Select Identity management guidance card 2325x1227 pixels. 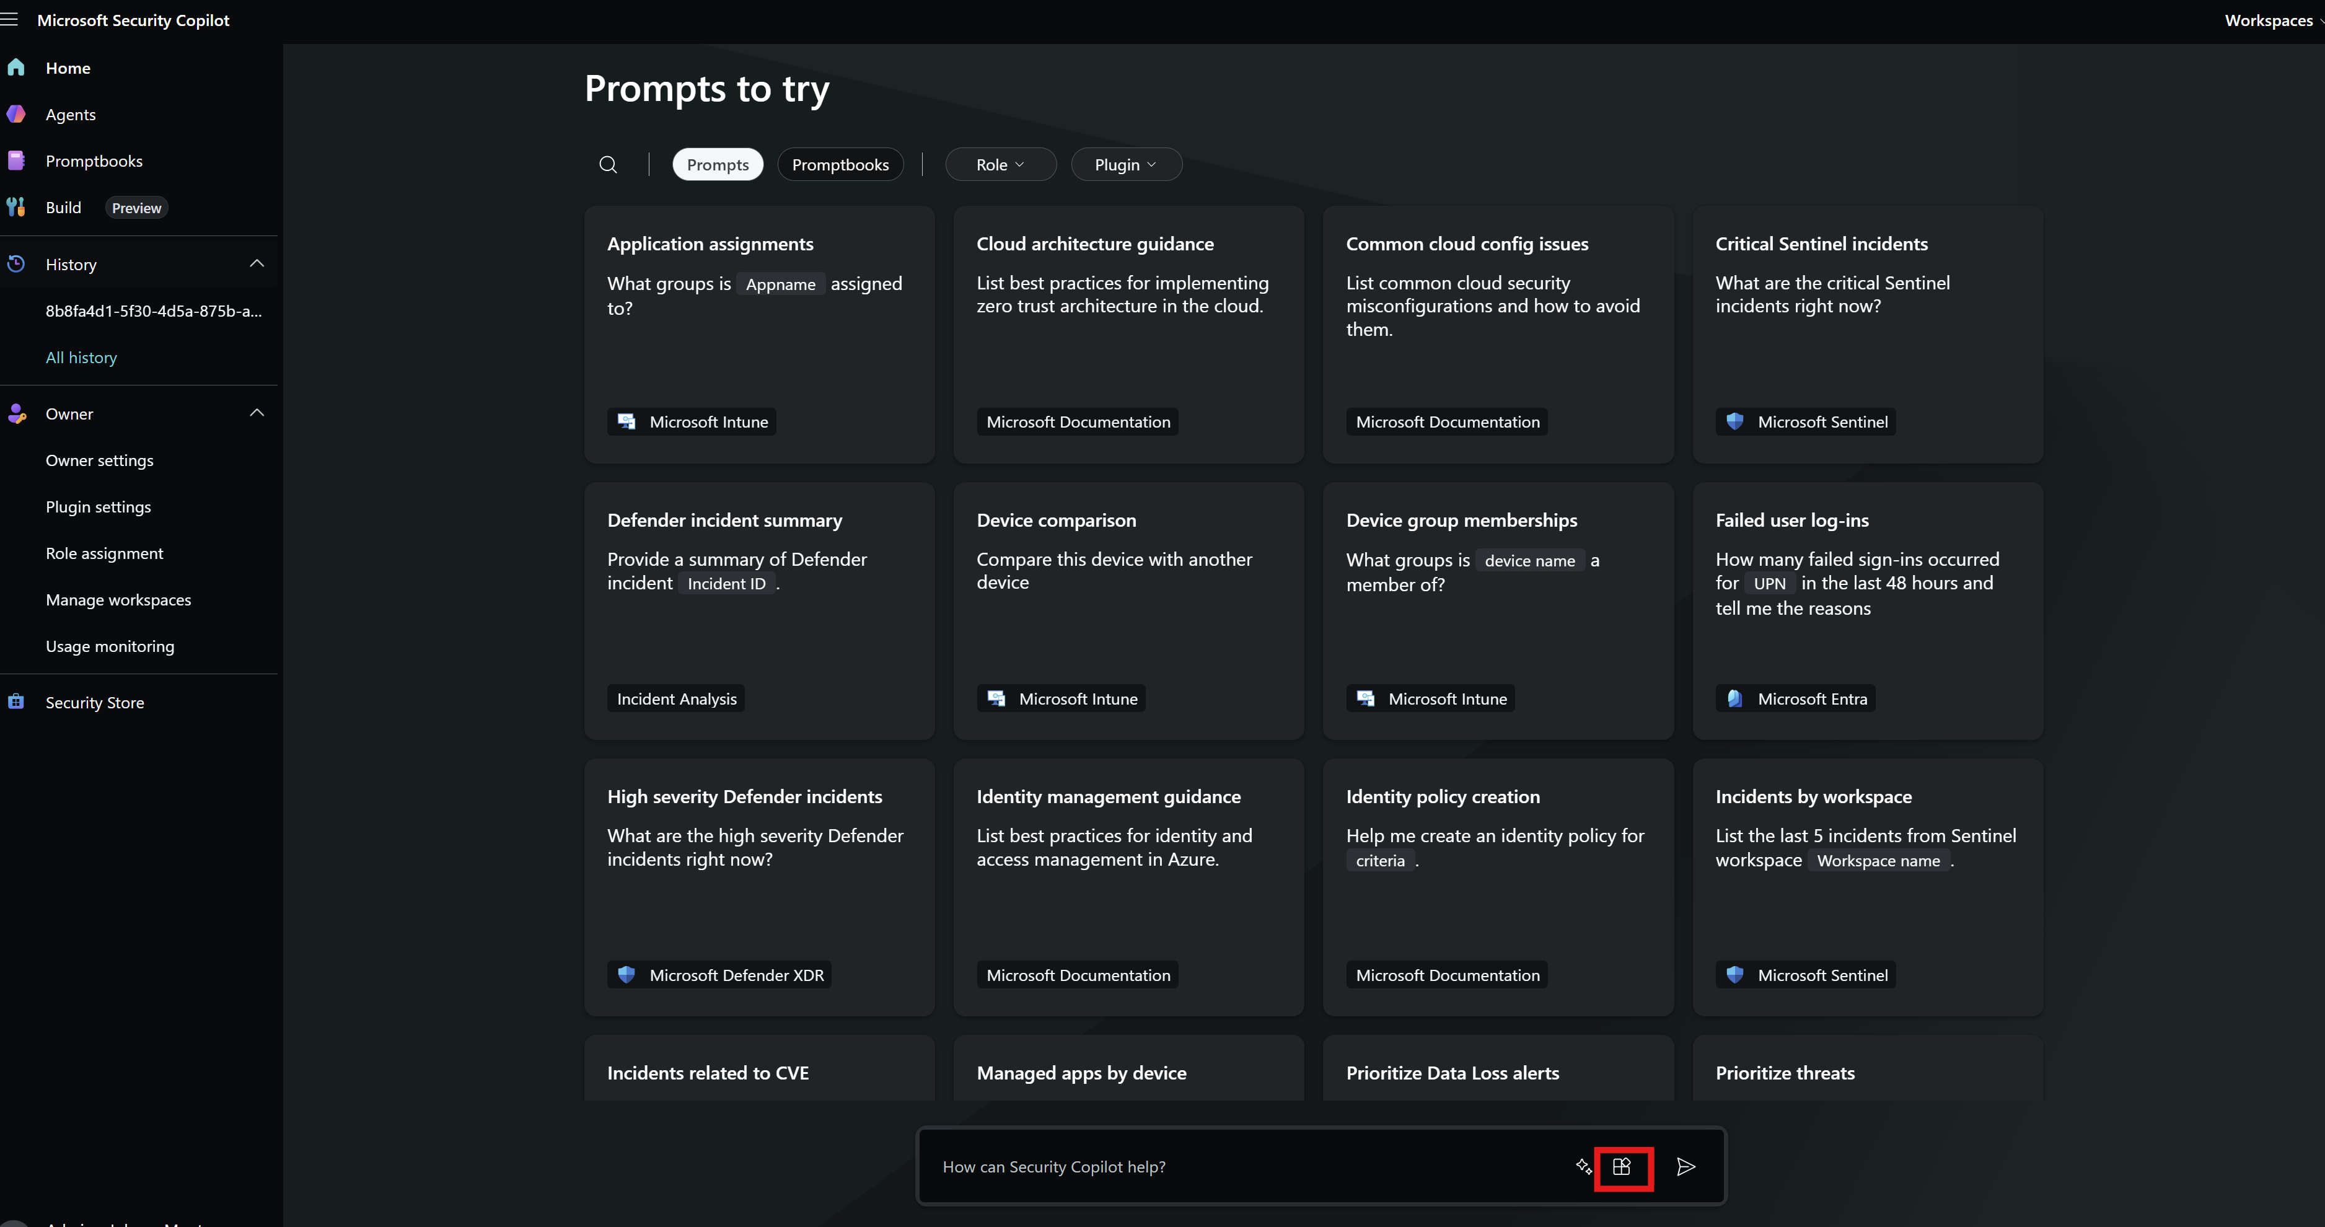[x=1128, y=887]
